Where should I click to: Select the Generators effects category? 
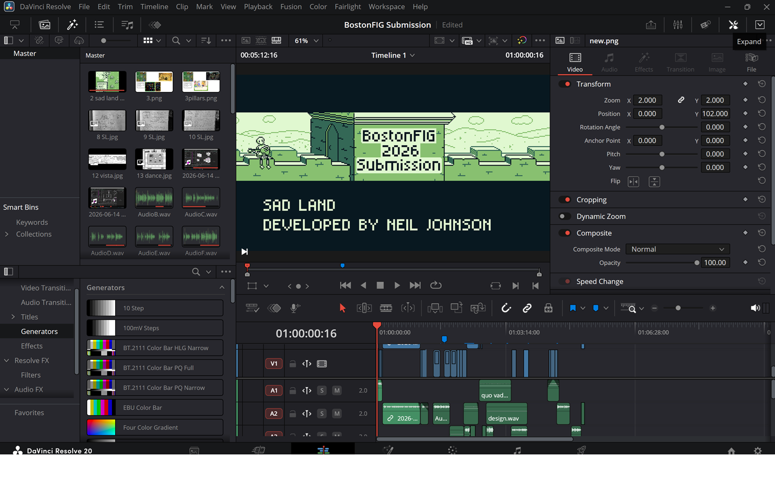pyautogui.click(x=39, y=331)
